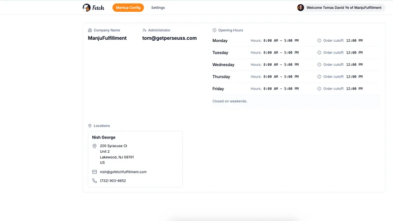Open the Markup Config tab
Image resolution: width=393 pixels, height=221 pixels.
(x=128, y=7)
